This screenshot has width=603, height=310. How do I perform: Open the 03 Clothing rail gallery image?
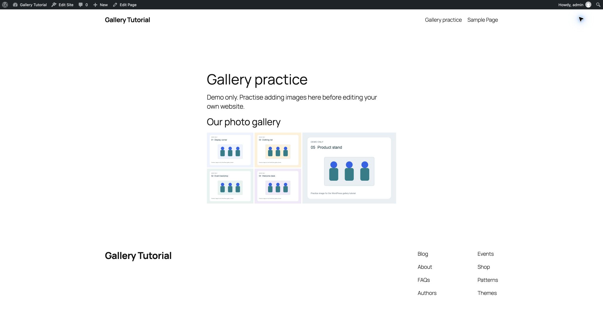278,150
